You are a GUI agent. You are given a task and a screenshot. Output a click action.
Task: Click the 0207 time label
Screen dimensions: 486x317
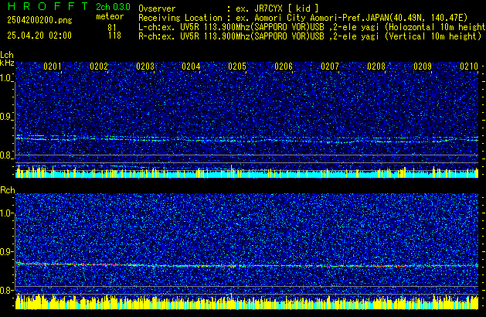330,66
